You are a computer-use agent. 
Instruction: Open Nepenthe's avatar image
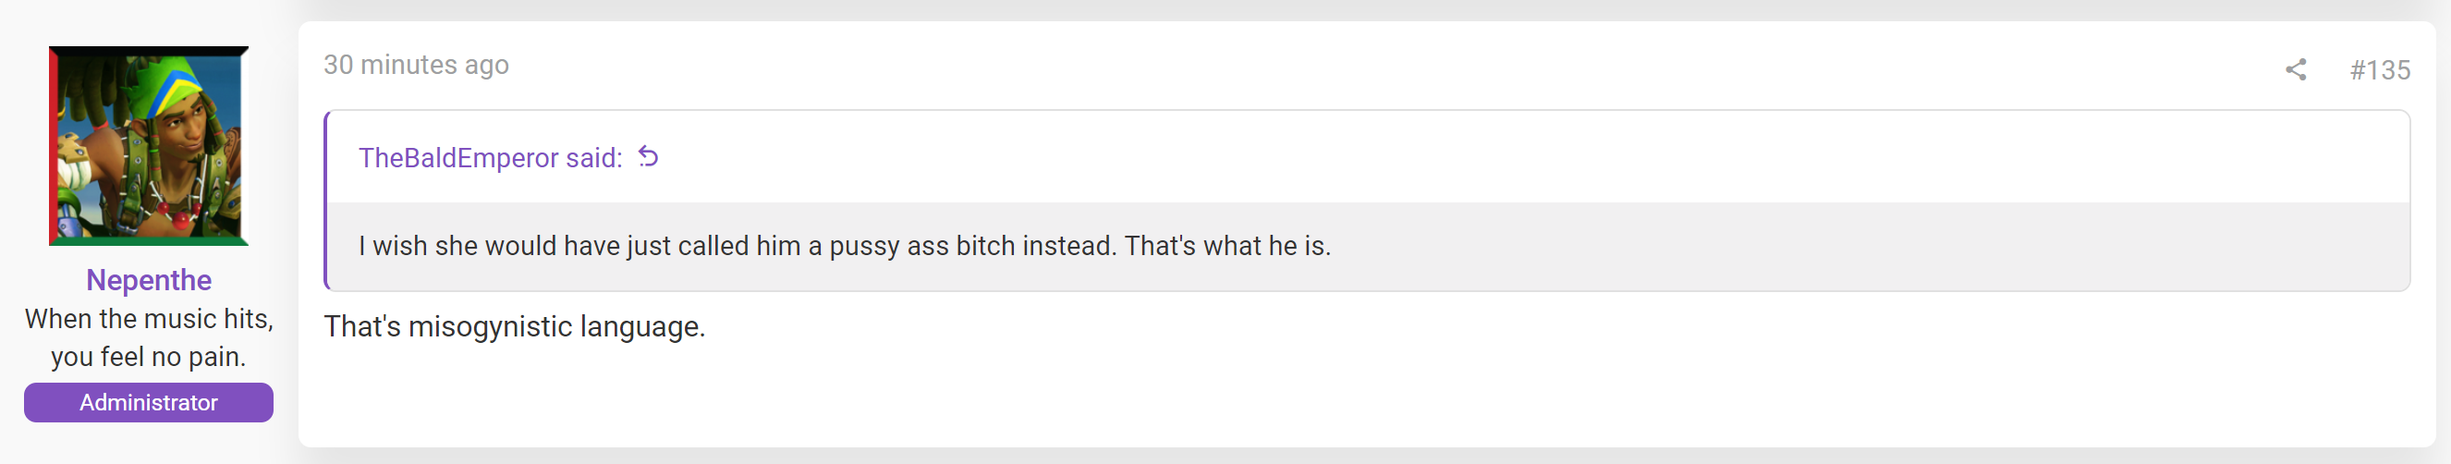[x=149, y=145]
